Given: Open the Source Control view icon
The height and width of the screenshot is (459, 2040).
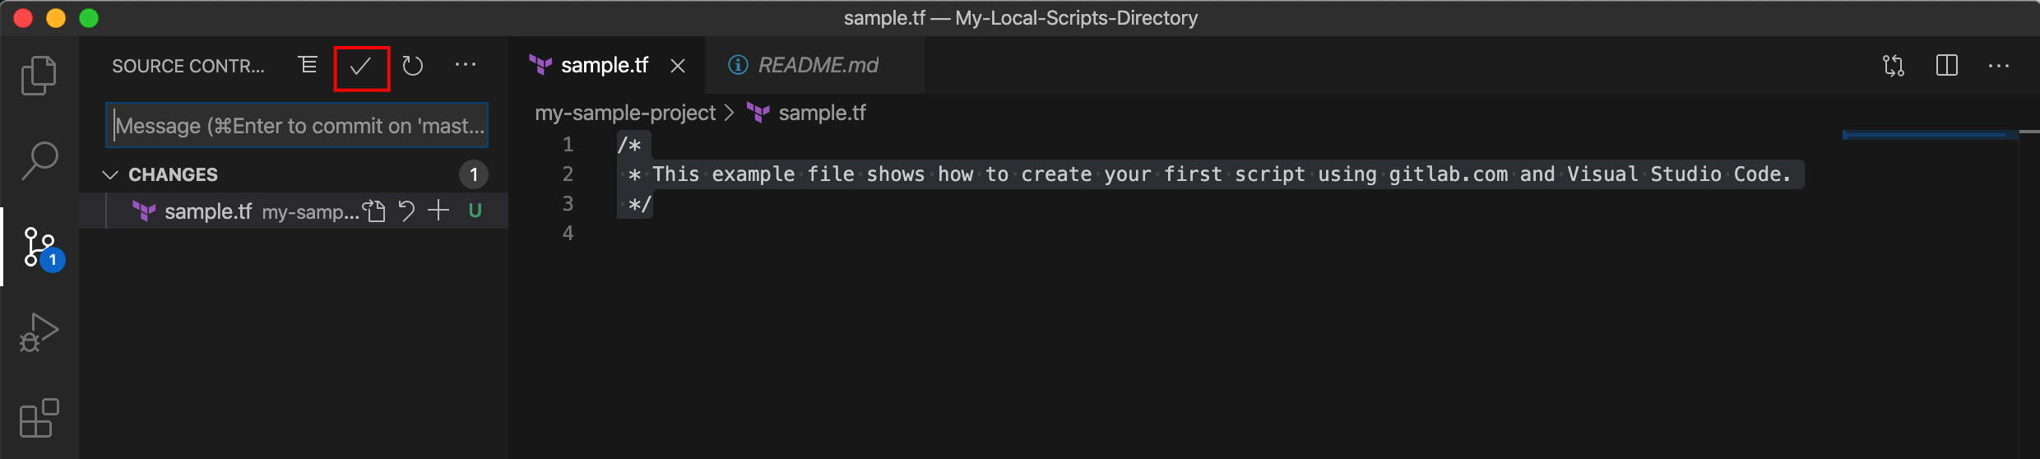Looking at the screenshot, I should [40, 247].
